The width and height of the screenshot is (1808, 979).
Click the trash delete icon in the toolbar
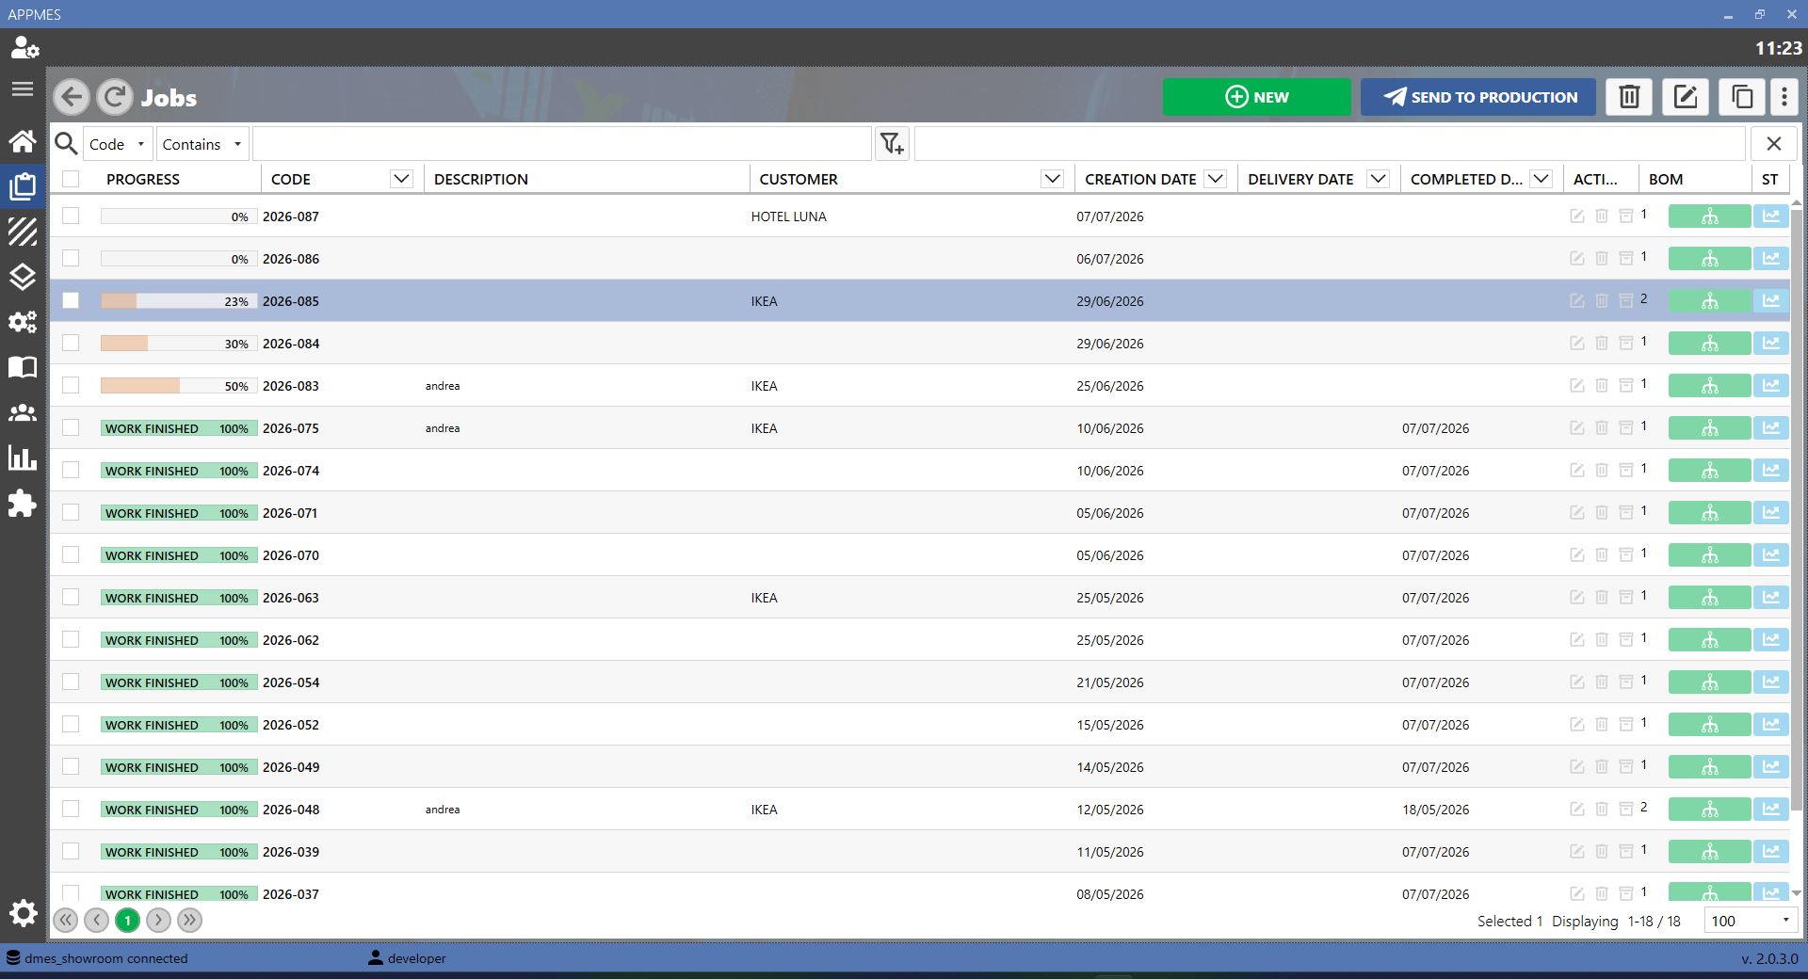pyautogui.click(x=1629, y=97)
